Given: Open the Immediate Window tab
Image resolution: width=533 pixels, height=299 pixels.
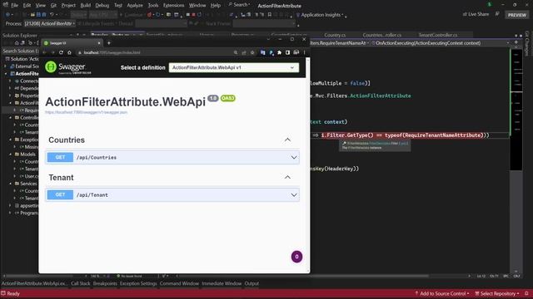Looking at the screenshot, I should (222, 283).
